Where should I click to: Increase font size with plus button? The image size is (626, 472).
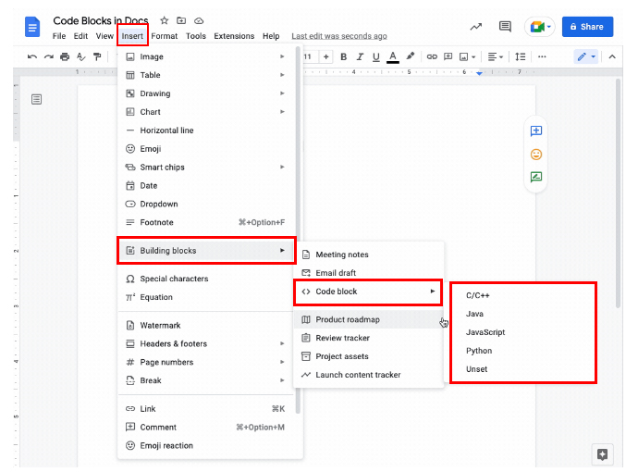[326, 56]
